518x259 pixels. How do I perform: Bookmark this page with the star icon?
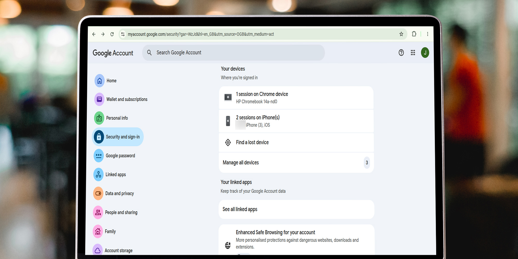pos(401,34)
